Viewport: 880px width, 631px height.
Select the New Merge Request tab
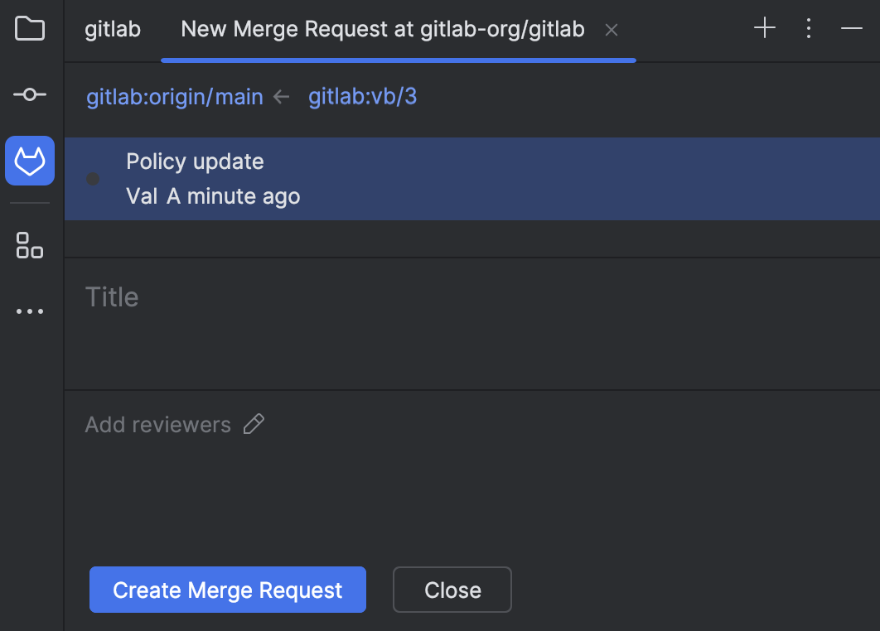(383, 29)
